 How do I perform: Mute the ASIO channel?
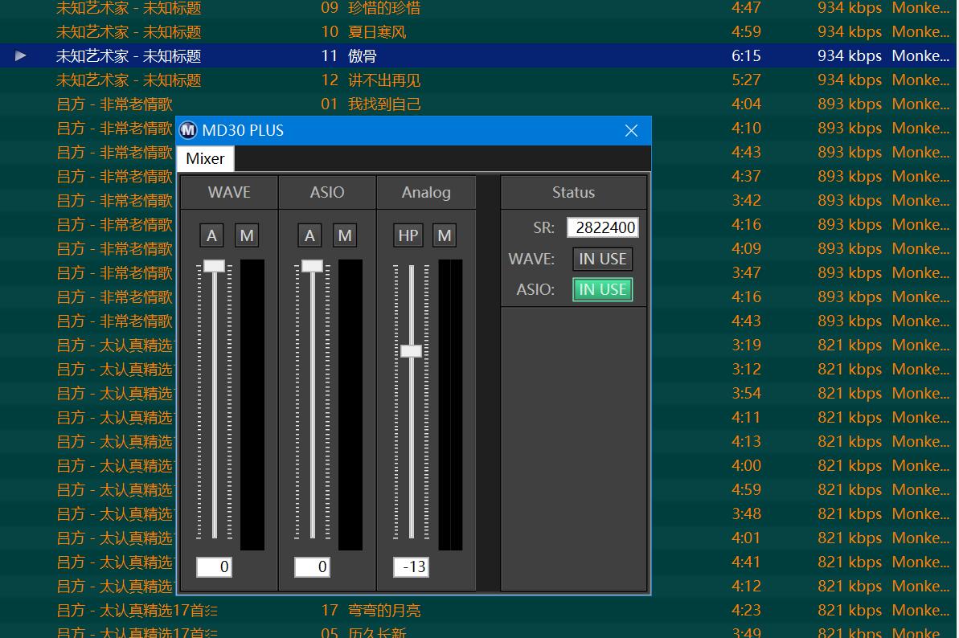345,235
